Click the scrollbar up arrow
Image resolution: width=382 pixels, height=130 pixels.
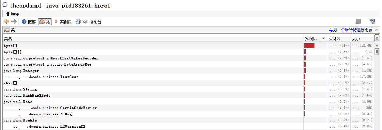[x=377, y=45]
